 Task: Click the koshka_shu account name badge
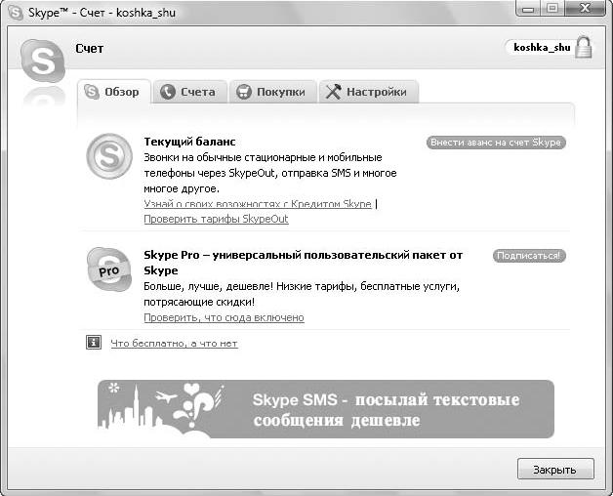541,47
